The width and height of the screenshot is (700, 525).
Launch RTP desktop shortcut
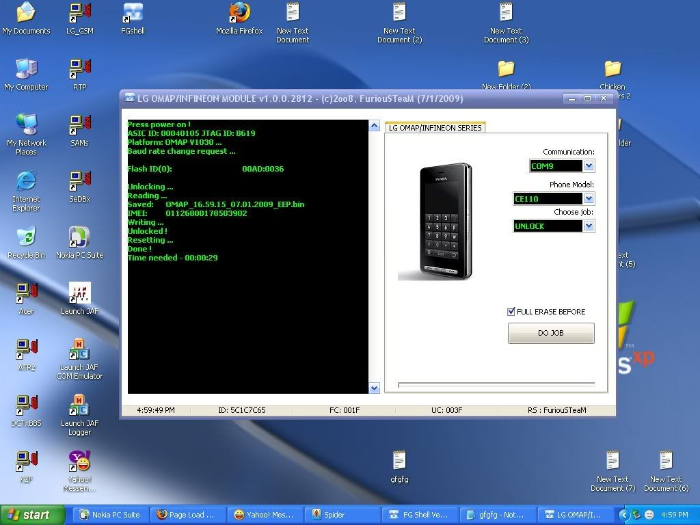point(80,75)
